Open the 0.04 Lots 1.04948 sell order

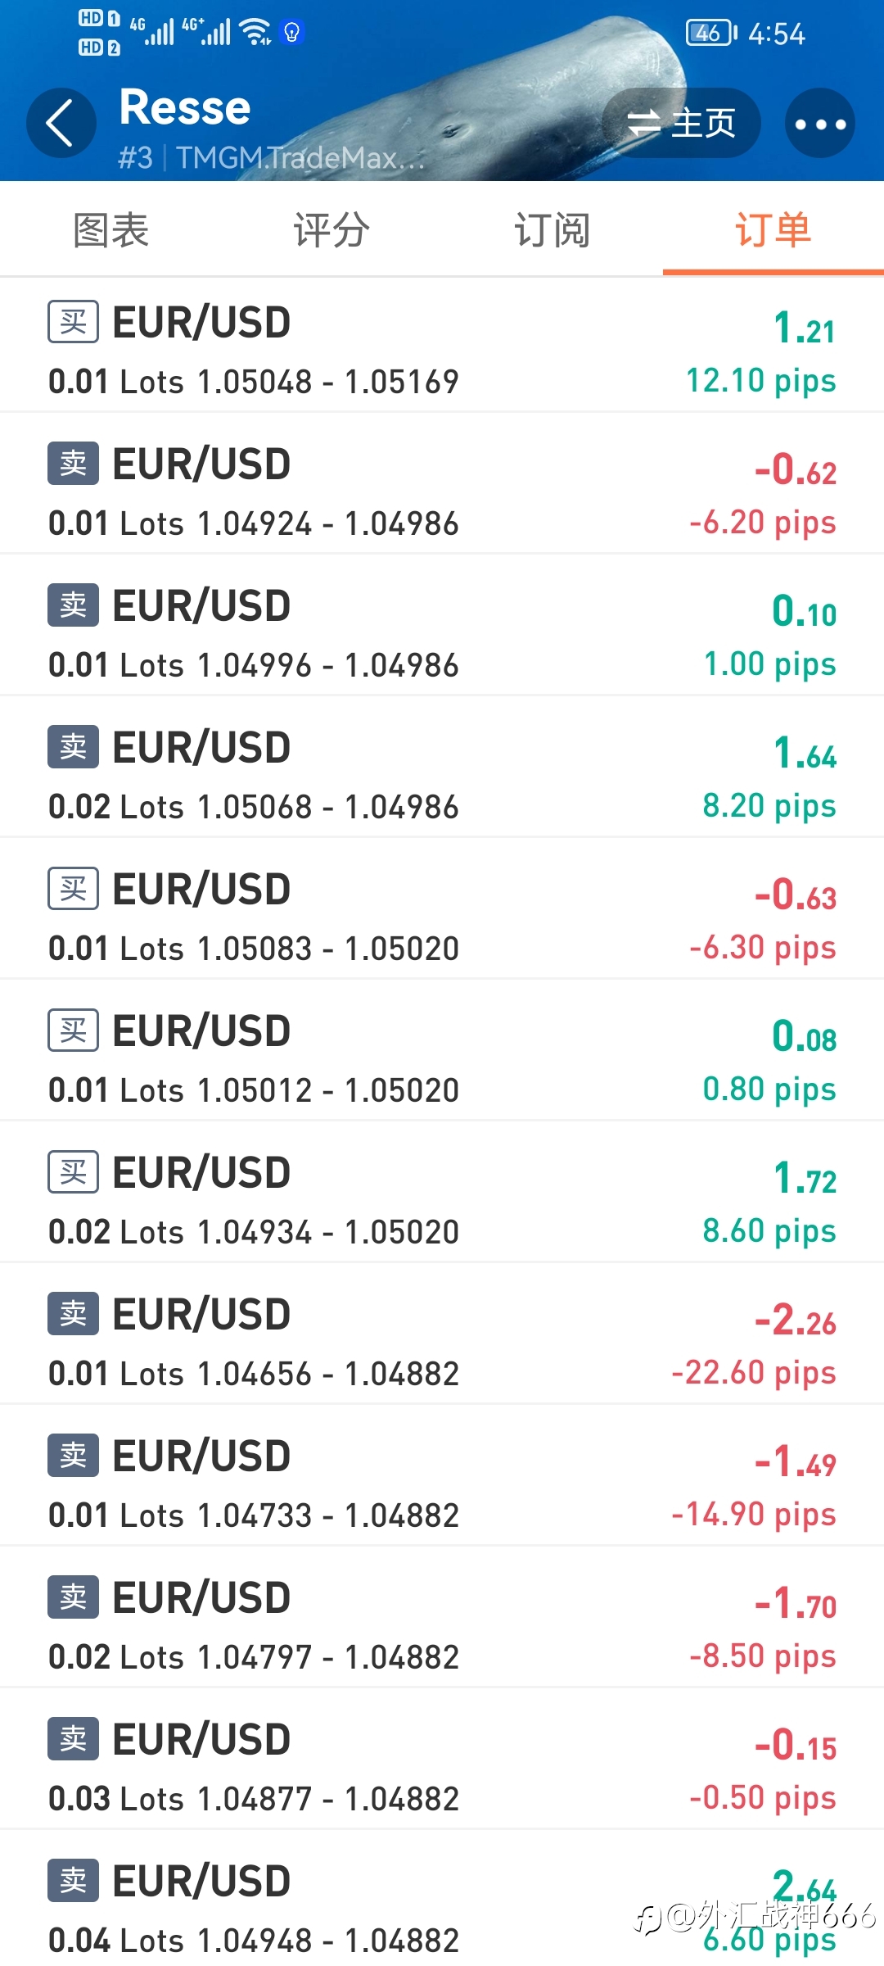442,1900
